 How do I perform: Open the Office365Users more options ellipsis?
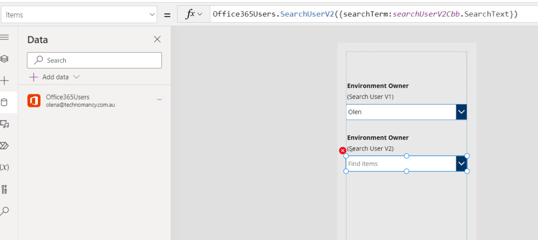(x=159, y=99)
